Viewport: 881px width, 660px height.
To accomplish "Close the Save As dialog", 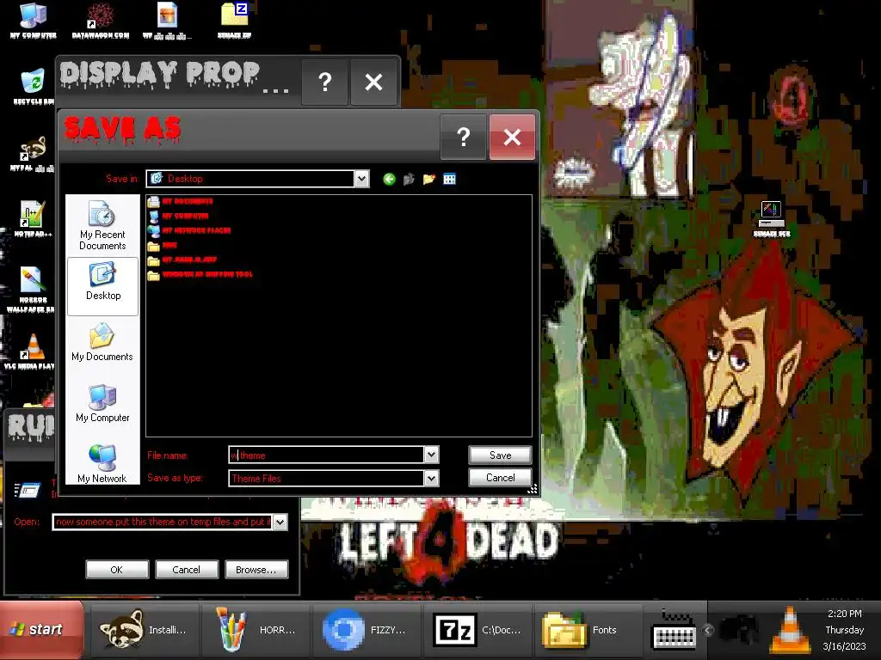I will (x=512, y=137).
